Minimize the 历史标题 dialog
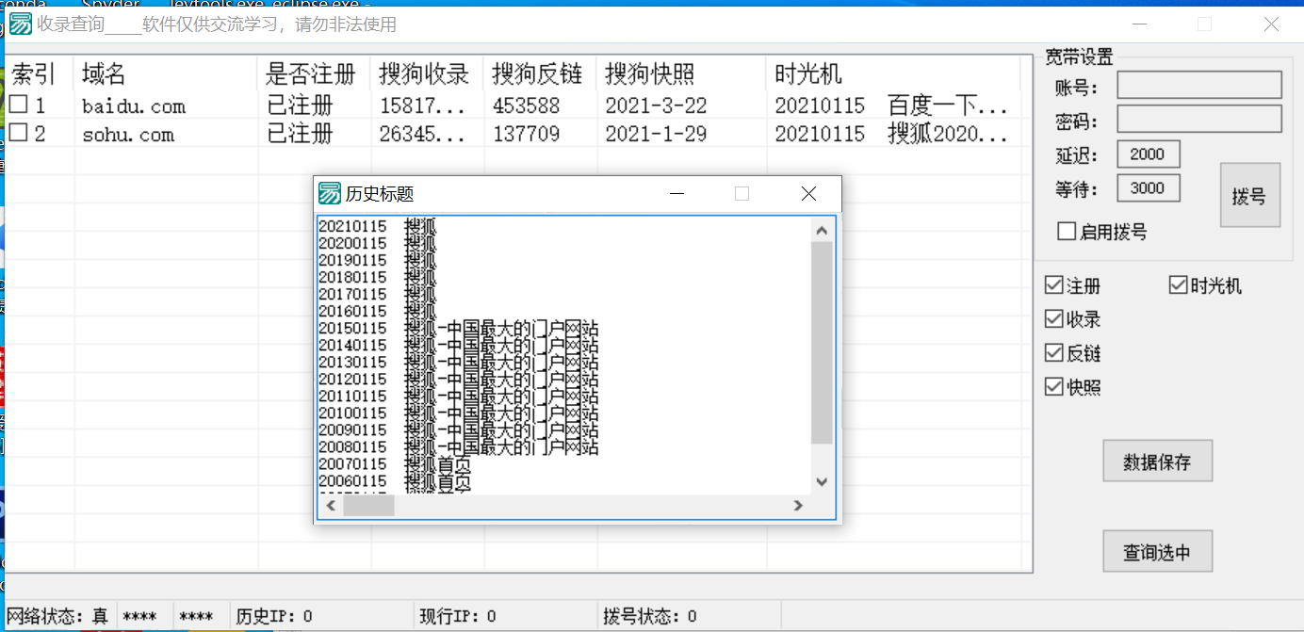Image resolution: width=1304 pixels, height=632 pixels. click(676, 193)
